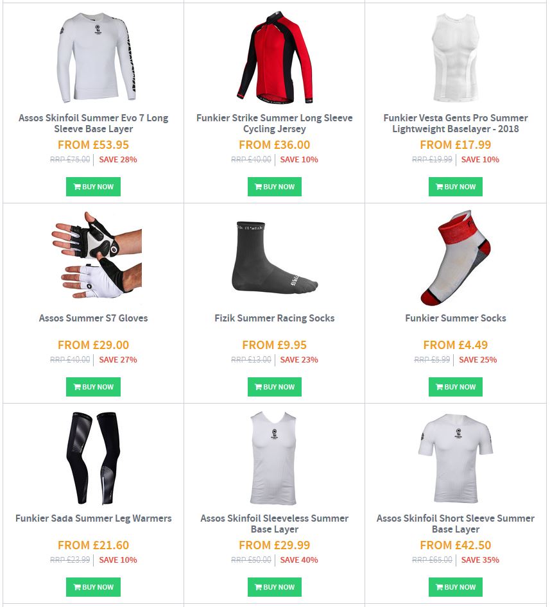Open the white long sleeve base layer image
This screenshot has width=550, height=607.
tap(96, 57)
